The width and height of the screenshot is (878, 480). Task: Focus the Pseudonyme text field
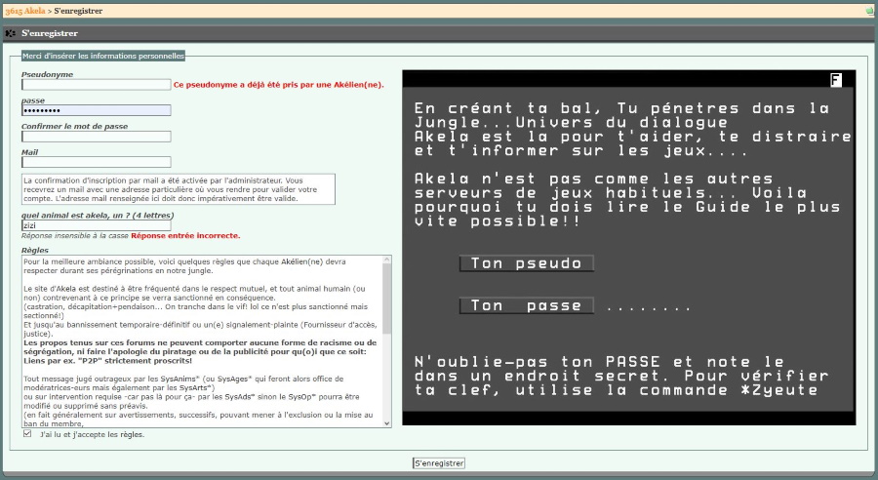tap(97, 85)
